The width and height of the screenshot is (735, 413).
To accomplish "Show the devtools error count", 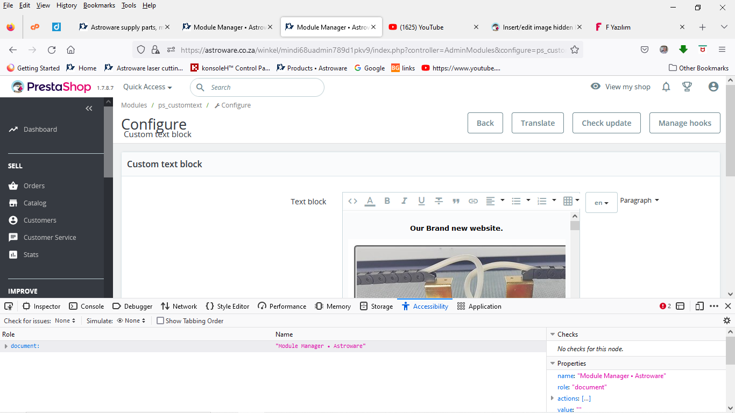I will (666, 306).
